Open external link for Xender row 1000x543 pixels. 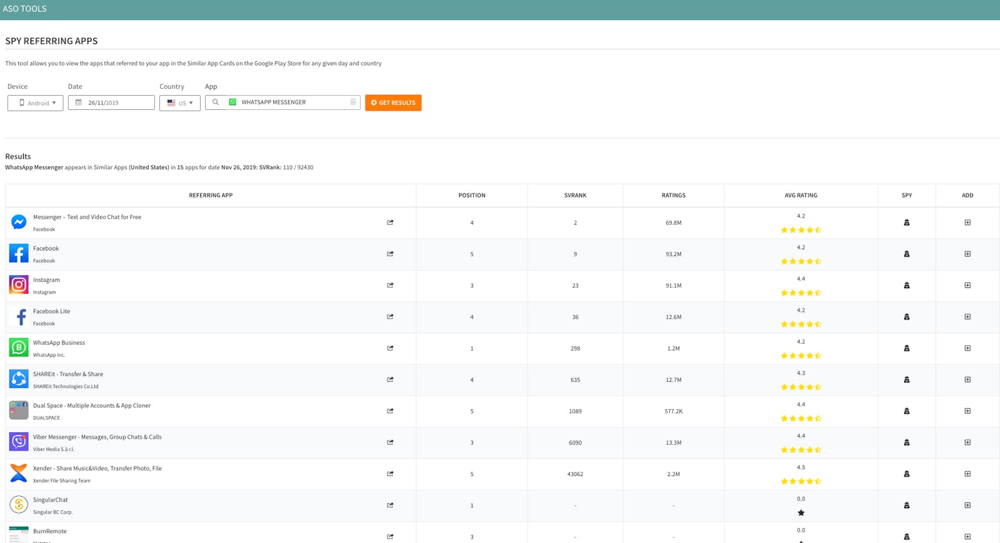click(x=390, y=474)
